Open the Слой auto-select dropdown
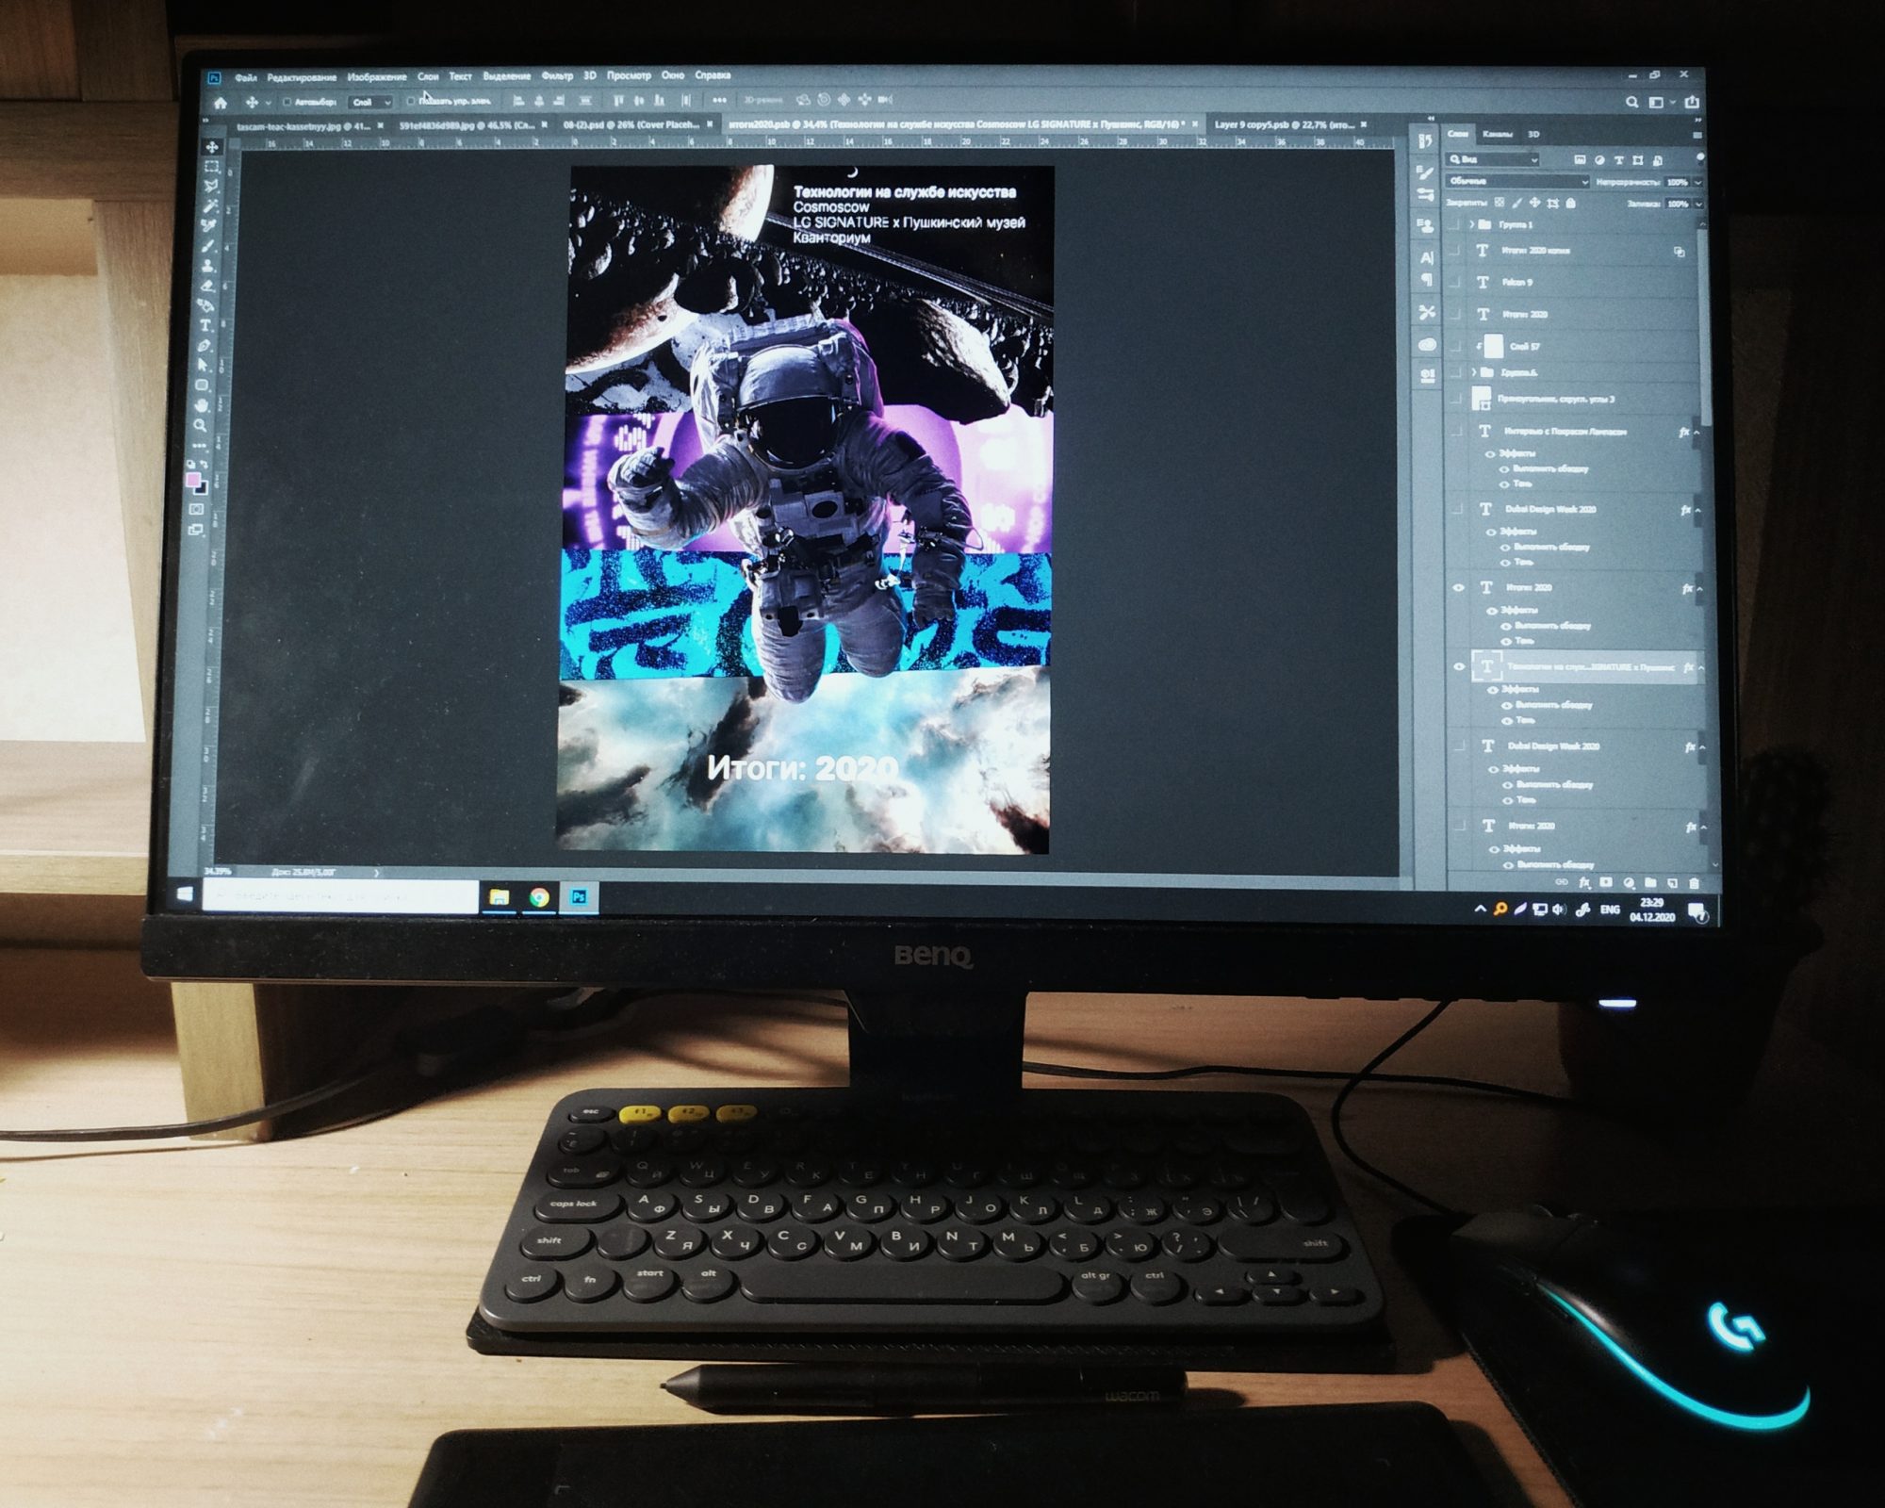This screenshot has height=1508, width=1885. tap(370, 102)
